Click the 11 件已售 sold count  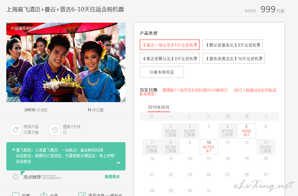click(96, 110)
